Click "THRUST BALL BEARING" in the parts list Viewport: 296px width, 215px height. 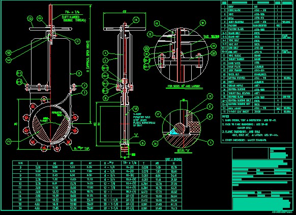pos(239,93)
